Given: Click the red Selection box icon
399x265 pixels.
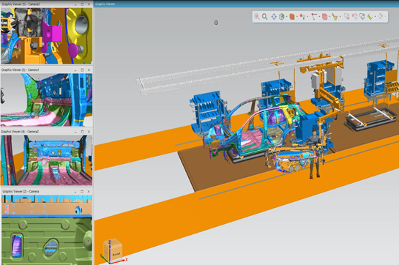Looking at the screenshot, I should coord(325,17).
